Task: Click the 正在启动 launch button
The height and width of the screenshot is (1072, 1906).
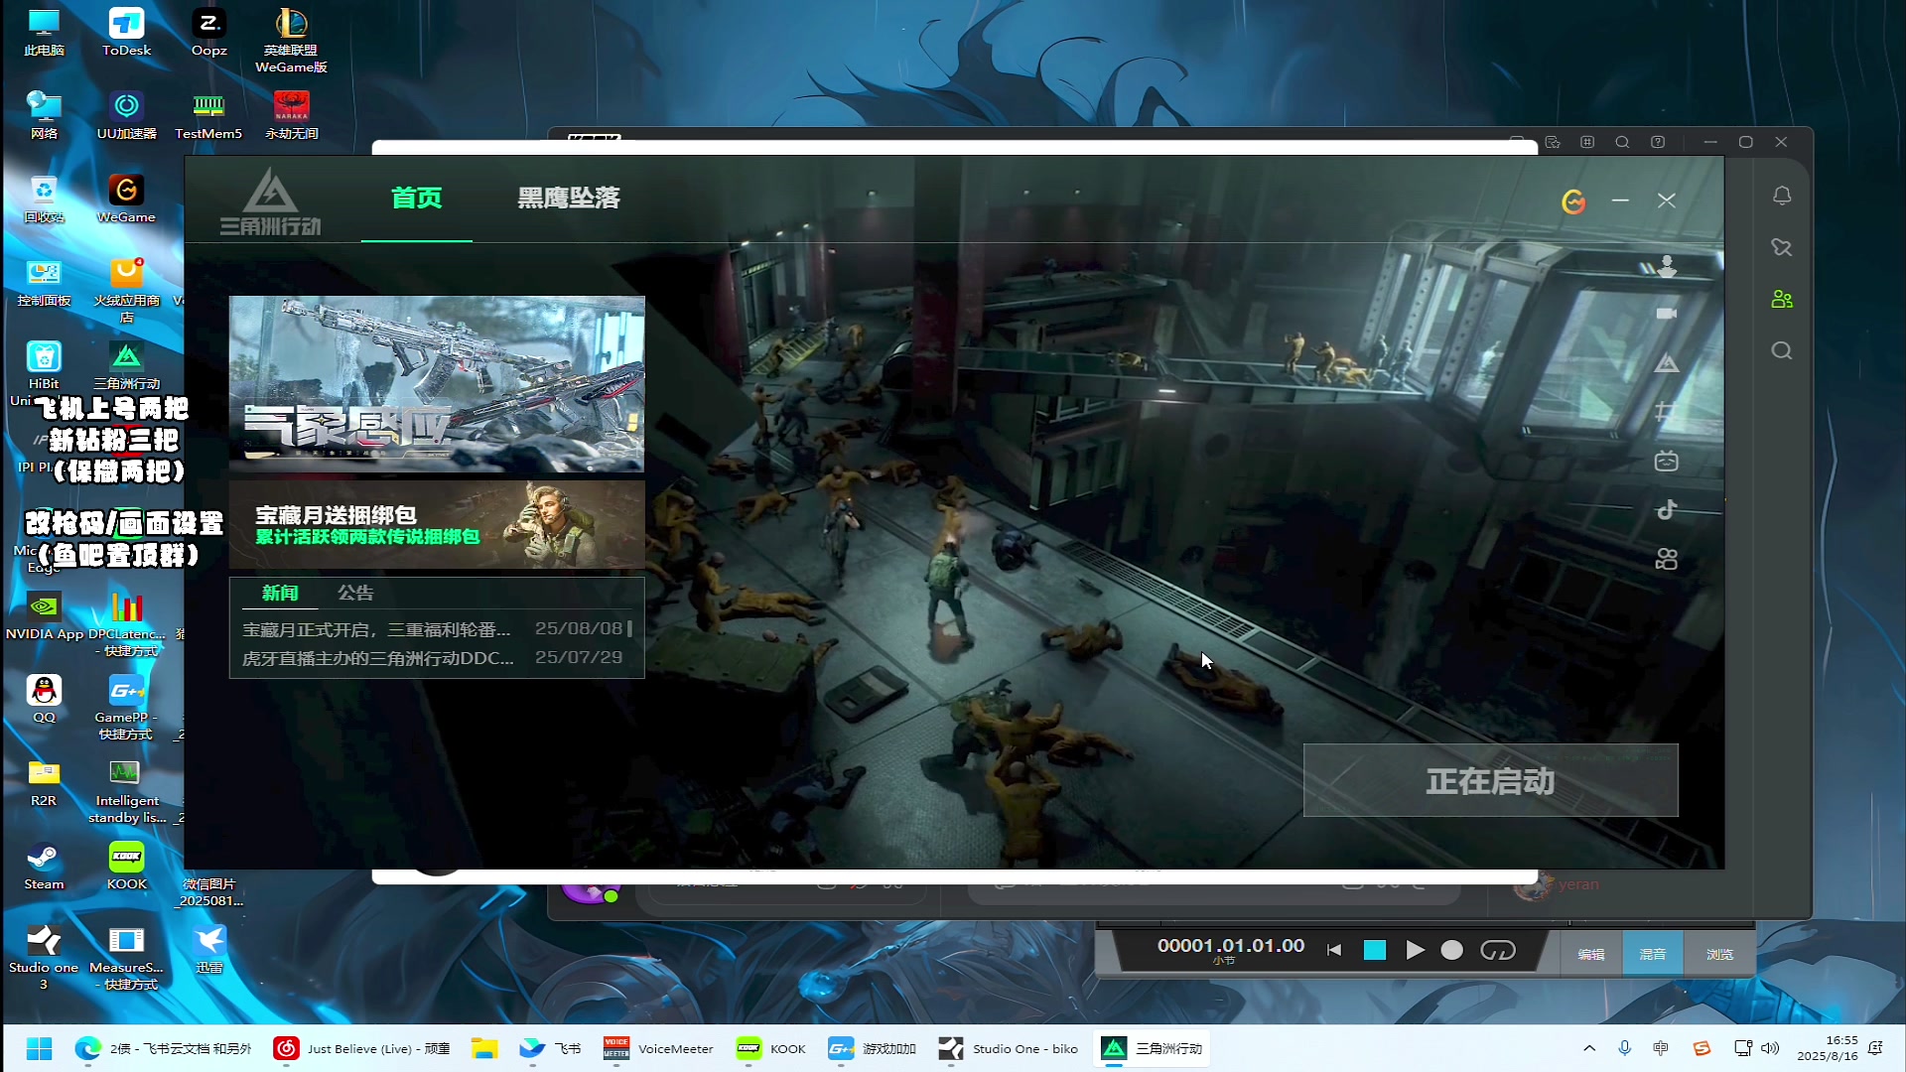Action: (1490, 781)
